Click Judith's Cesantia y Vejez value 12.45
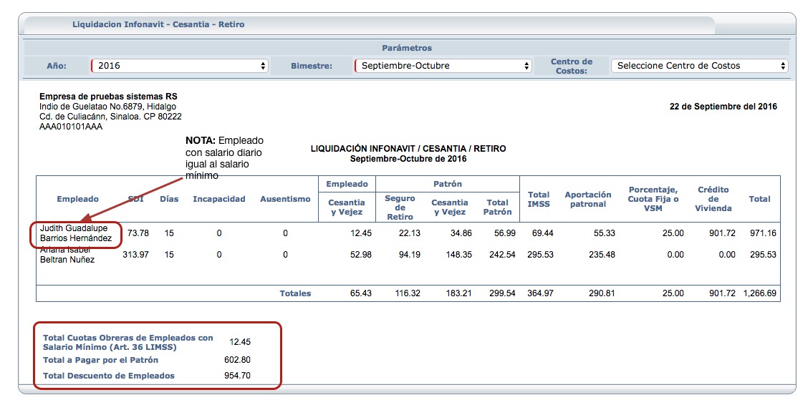 point(361,233)
